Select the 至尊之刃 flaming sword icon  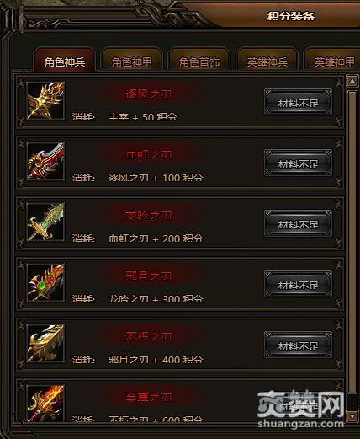point(45,404)
